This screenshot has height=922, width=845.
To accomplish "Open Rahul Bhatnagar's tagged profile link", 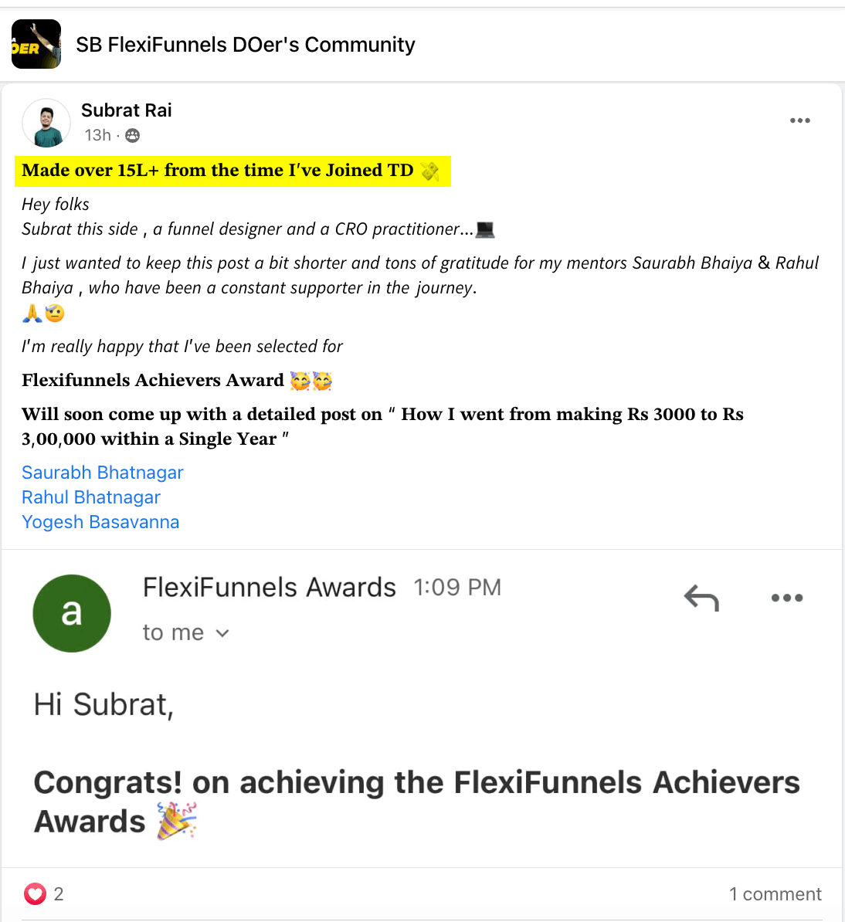I will pyautogui.click(x=91, y=497).
